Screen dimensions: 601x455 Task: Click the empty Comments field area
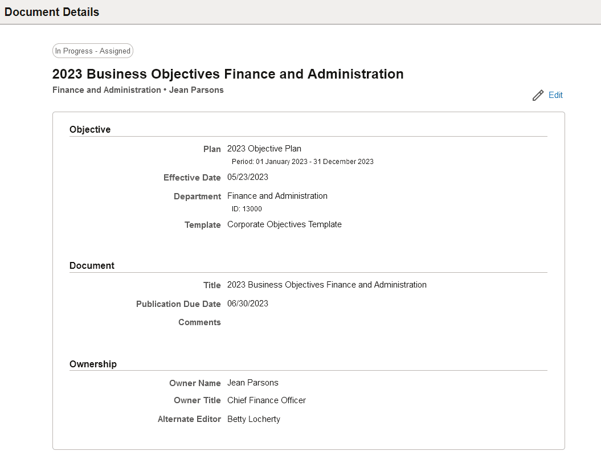[285, 322]
